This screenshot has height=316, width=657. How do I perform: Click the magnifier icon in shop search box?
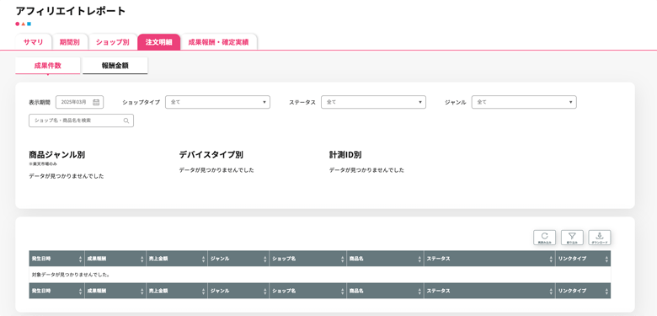pyautogui.click(x=126, y=121)
